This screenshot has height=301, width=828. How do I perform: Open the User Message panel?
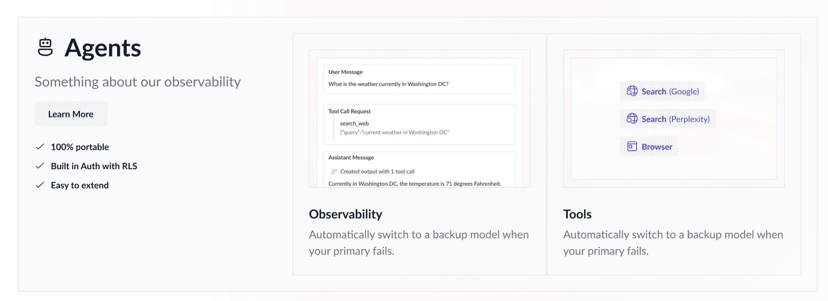pos(419,79)
